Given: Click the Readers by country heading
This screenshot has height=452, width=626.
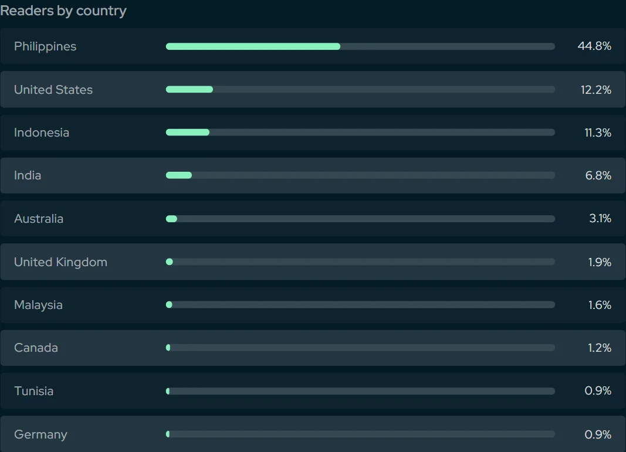Looking at the screenshot, I should pyautogui.click(x=63, y=11).
